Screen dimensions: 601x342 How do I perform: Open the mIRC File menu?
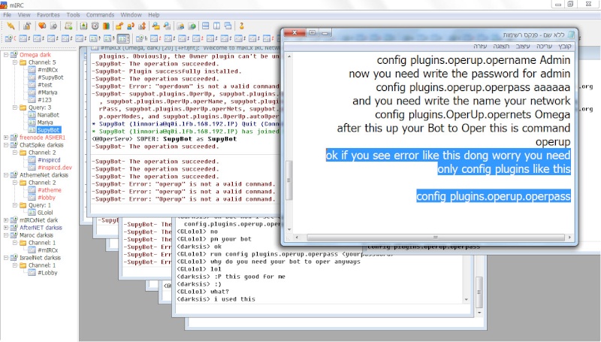click(x=8, y=15)
